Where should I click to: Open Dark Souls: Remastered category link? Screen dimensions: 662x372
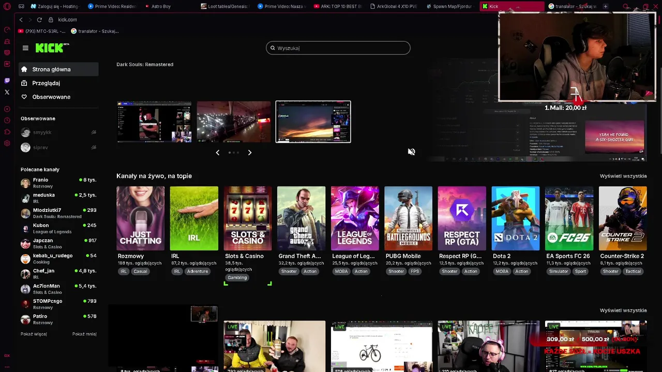[145, 65]
